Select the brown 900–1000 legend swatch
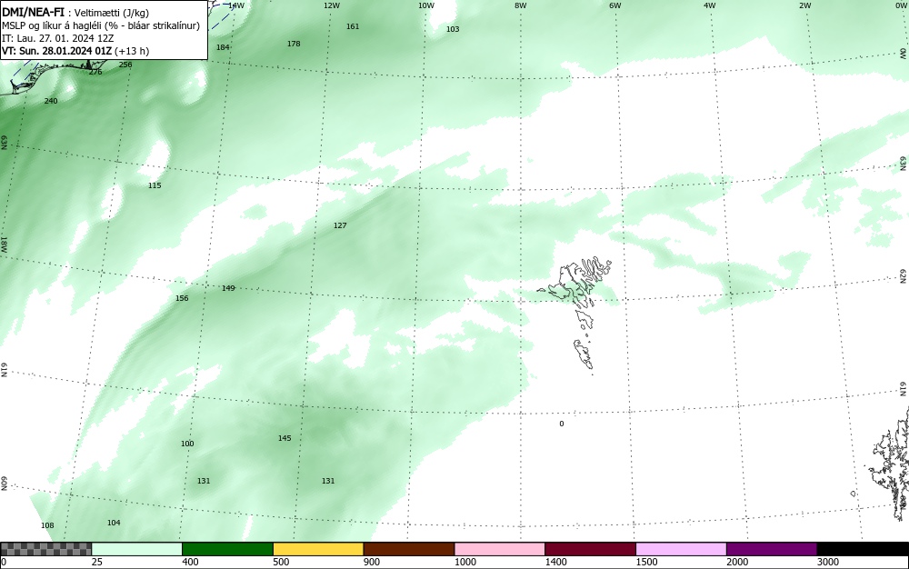909x569 pixels. [x=409, y=549]
